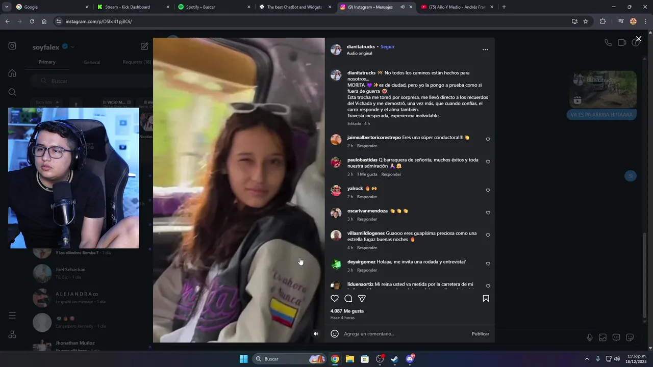Switch to the Stream - Kick Dashboard tab
The image size is (653, 367).
133,7
